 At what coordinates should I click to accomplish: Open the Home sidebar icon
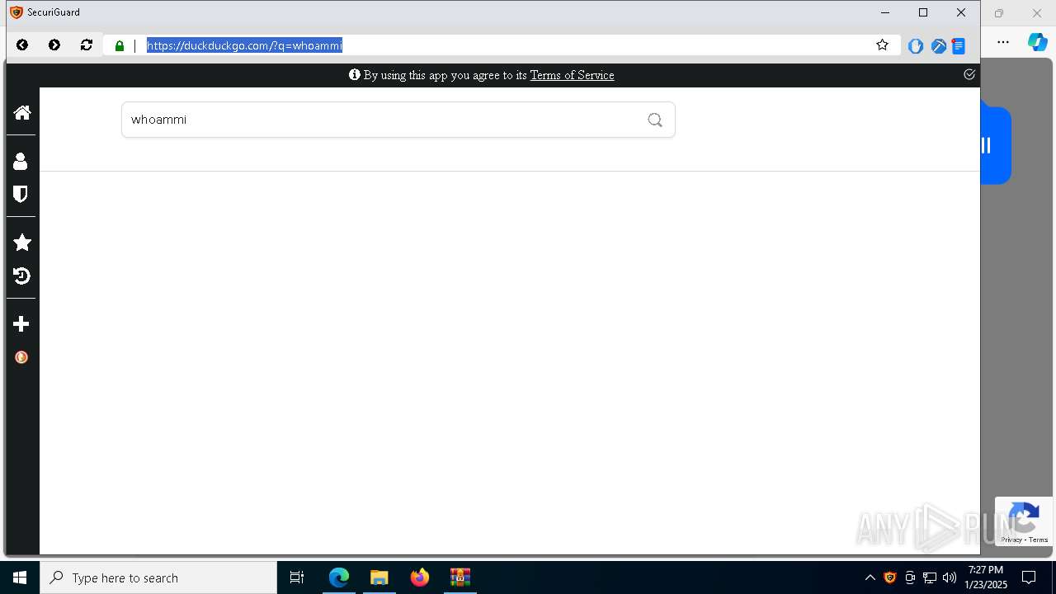(21, 112)
